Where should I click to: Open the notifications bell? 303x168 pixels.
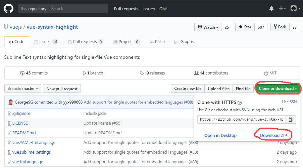click(271, 9)
